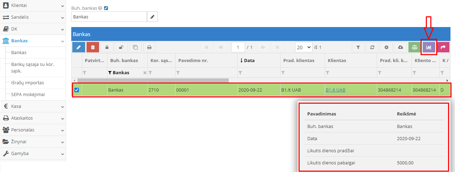Open Išrašų importas in the sidebar
455x172 pixels.
click(27, 83)
